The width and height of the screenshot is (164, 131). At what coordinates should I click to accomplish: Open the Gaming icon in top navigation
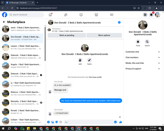coord(112,15)
